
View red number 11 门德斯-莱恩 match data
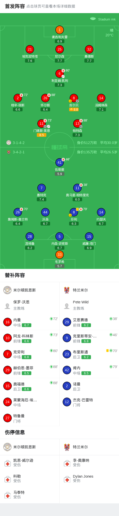tap(42, 124)
